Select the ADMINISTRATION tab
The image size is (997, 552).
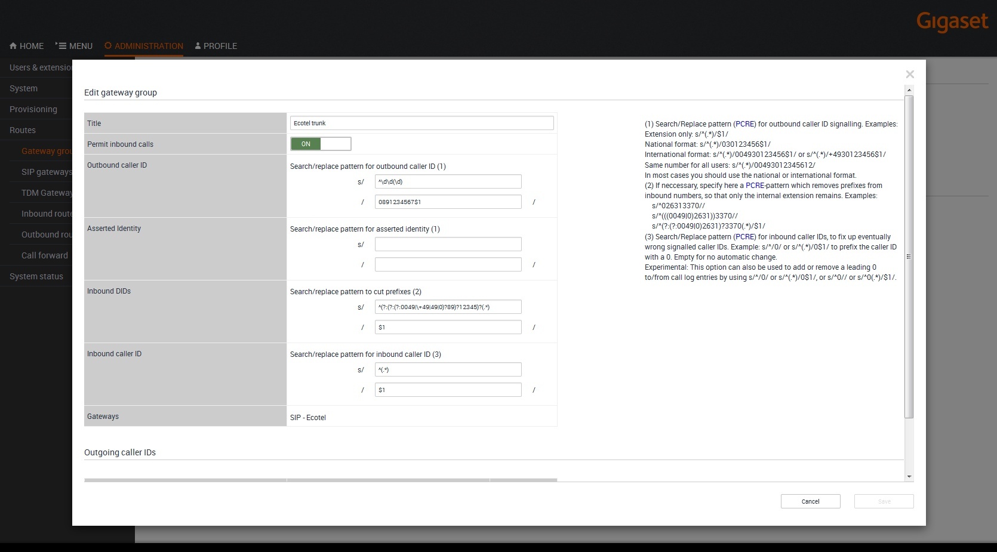click(144, 46)
